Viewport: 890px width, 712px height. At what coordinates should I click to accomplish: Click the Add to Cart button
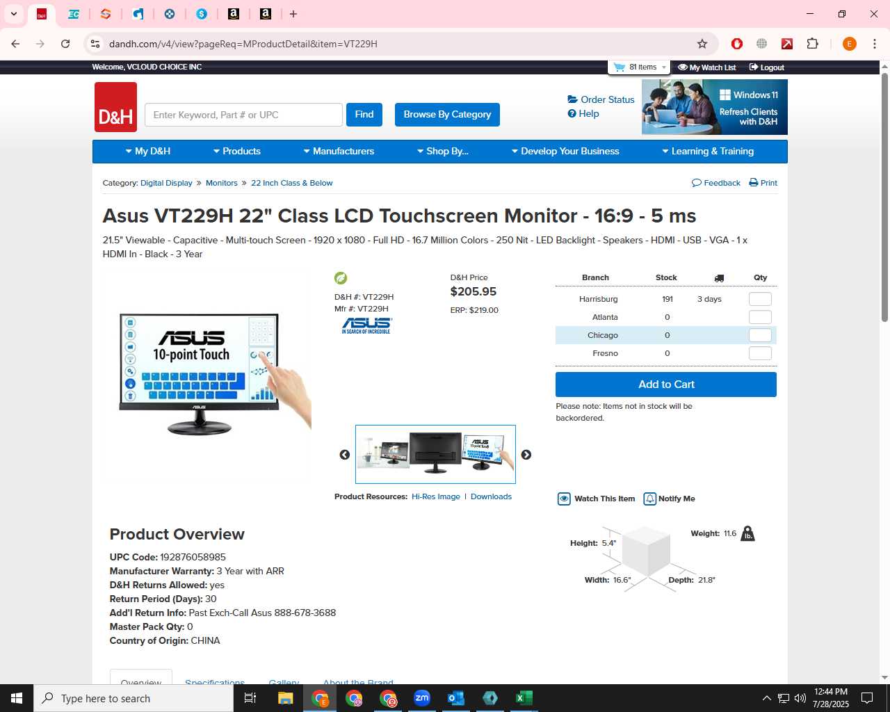pos(666,385)
